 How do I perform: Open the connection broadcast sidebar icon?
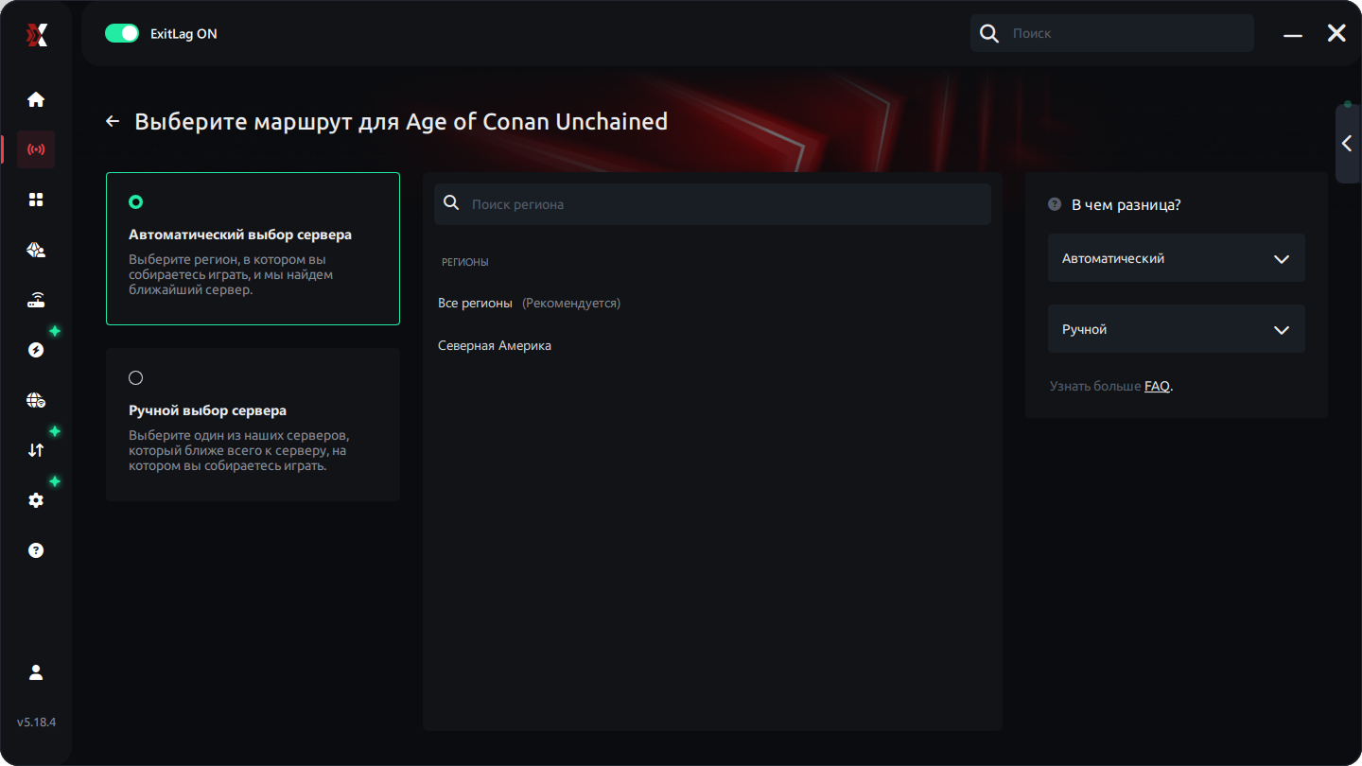(36, 149)
